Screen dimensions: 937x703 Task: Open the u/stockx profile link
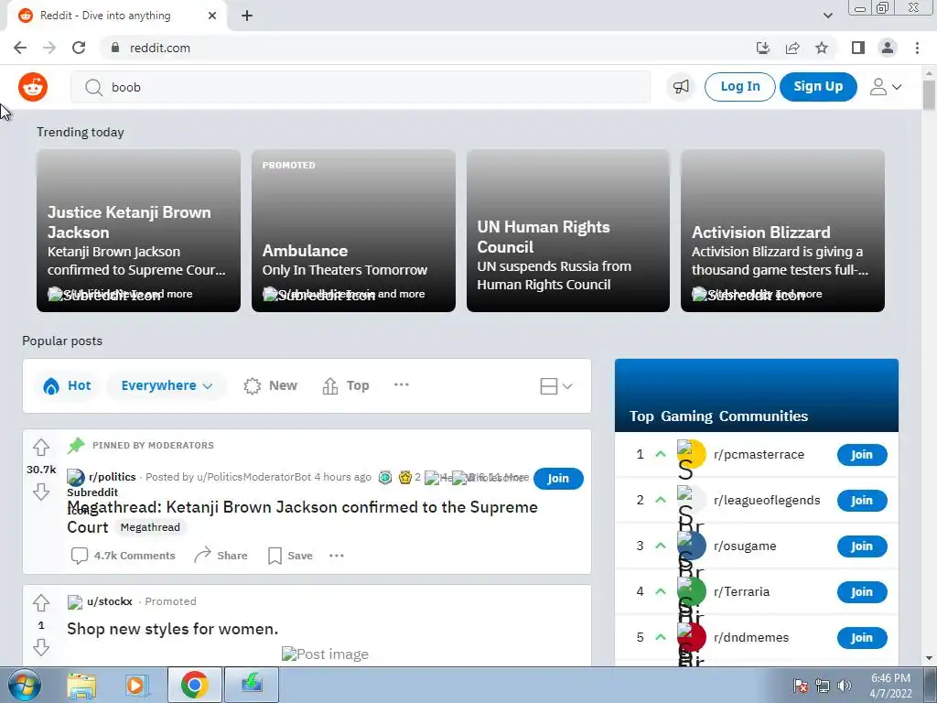tap(110, 601)
